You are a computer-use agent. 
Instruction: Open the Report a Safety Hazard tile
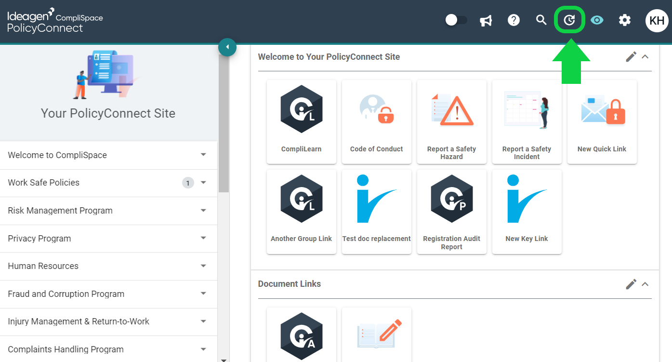tap(452, 122)
